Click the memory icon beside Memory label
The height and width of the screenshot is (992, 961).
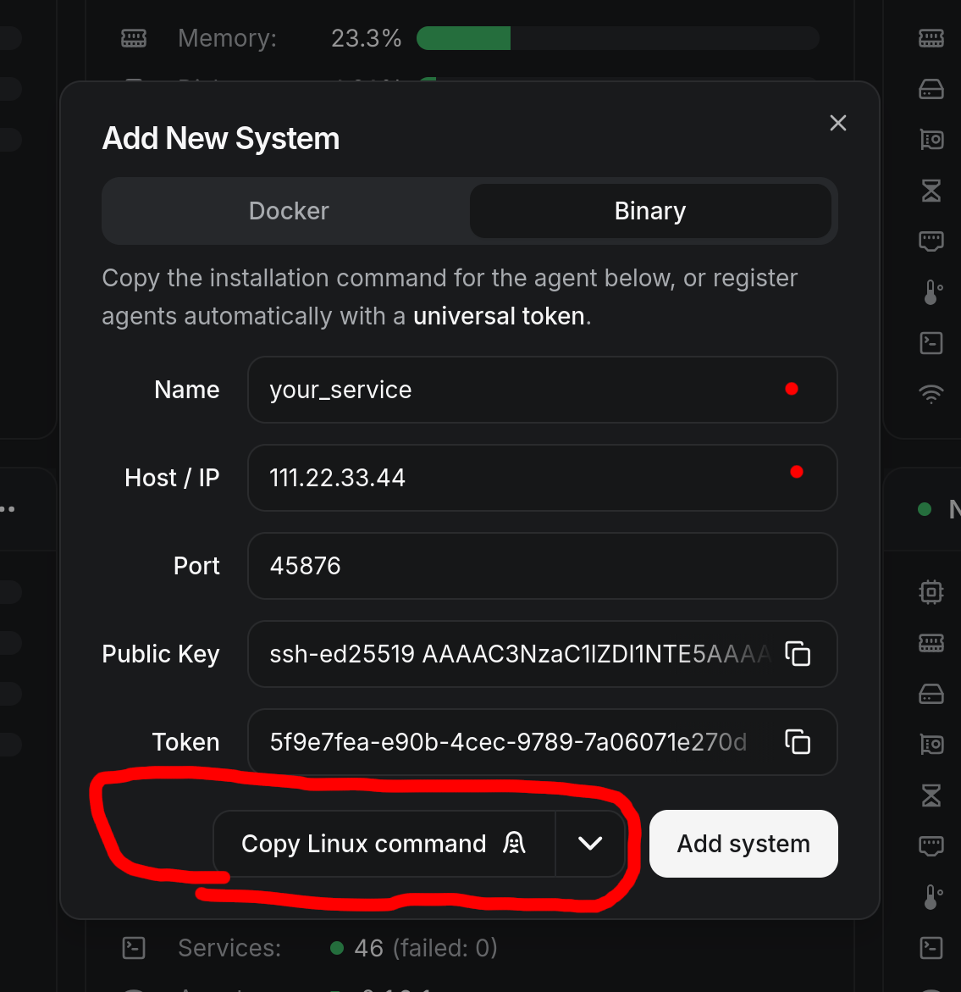tap(134, 38)
